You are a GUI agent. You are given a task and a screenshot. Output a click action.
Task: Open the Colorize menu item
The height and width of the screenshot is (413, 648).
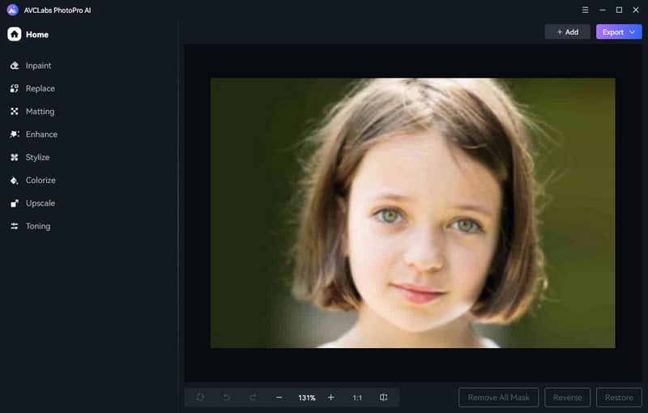pos(40,180)
